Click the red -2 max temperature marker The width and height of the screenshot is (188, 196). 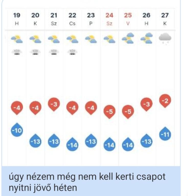click(165, 101)
